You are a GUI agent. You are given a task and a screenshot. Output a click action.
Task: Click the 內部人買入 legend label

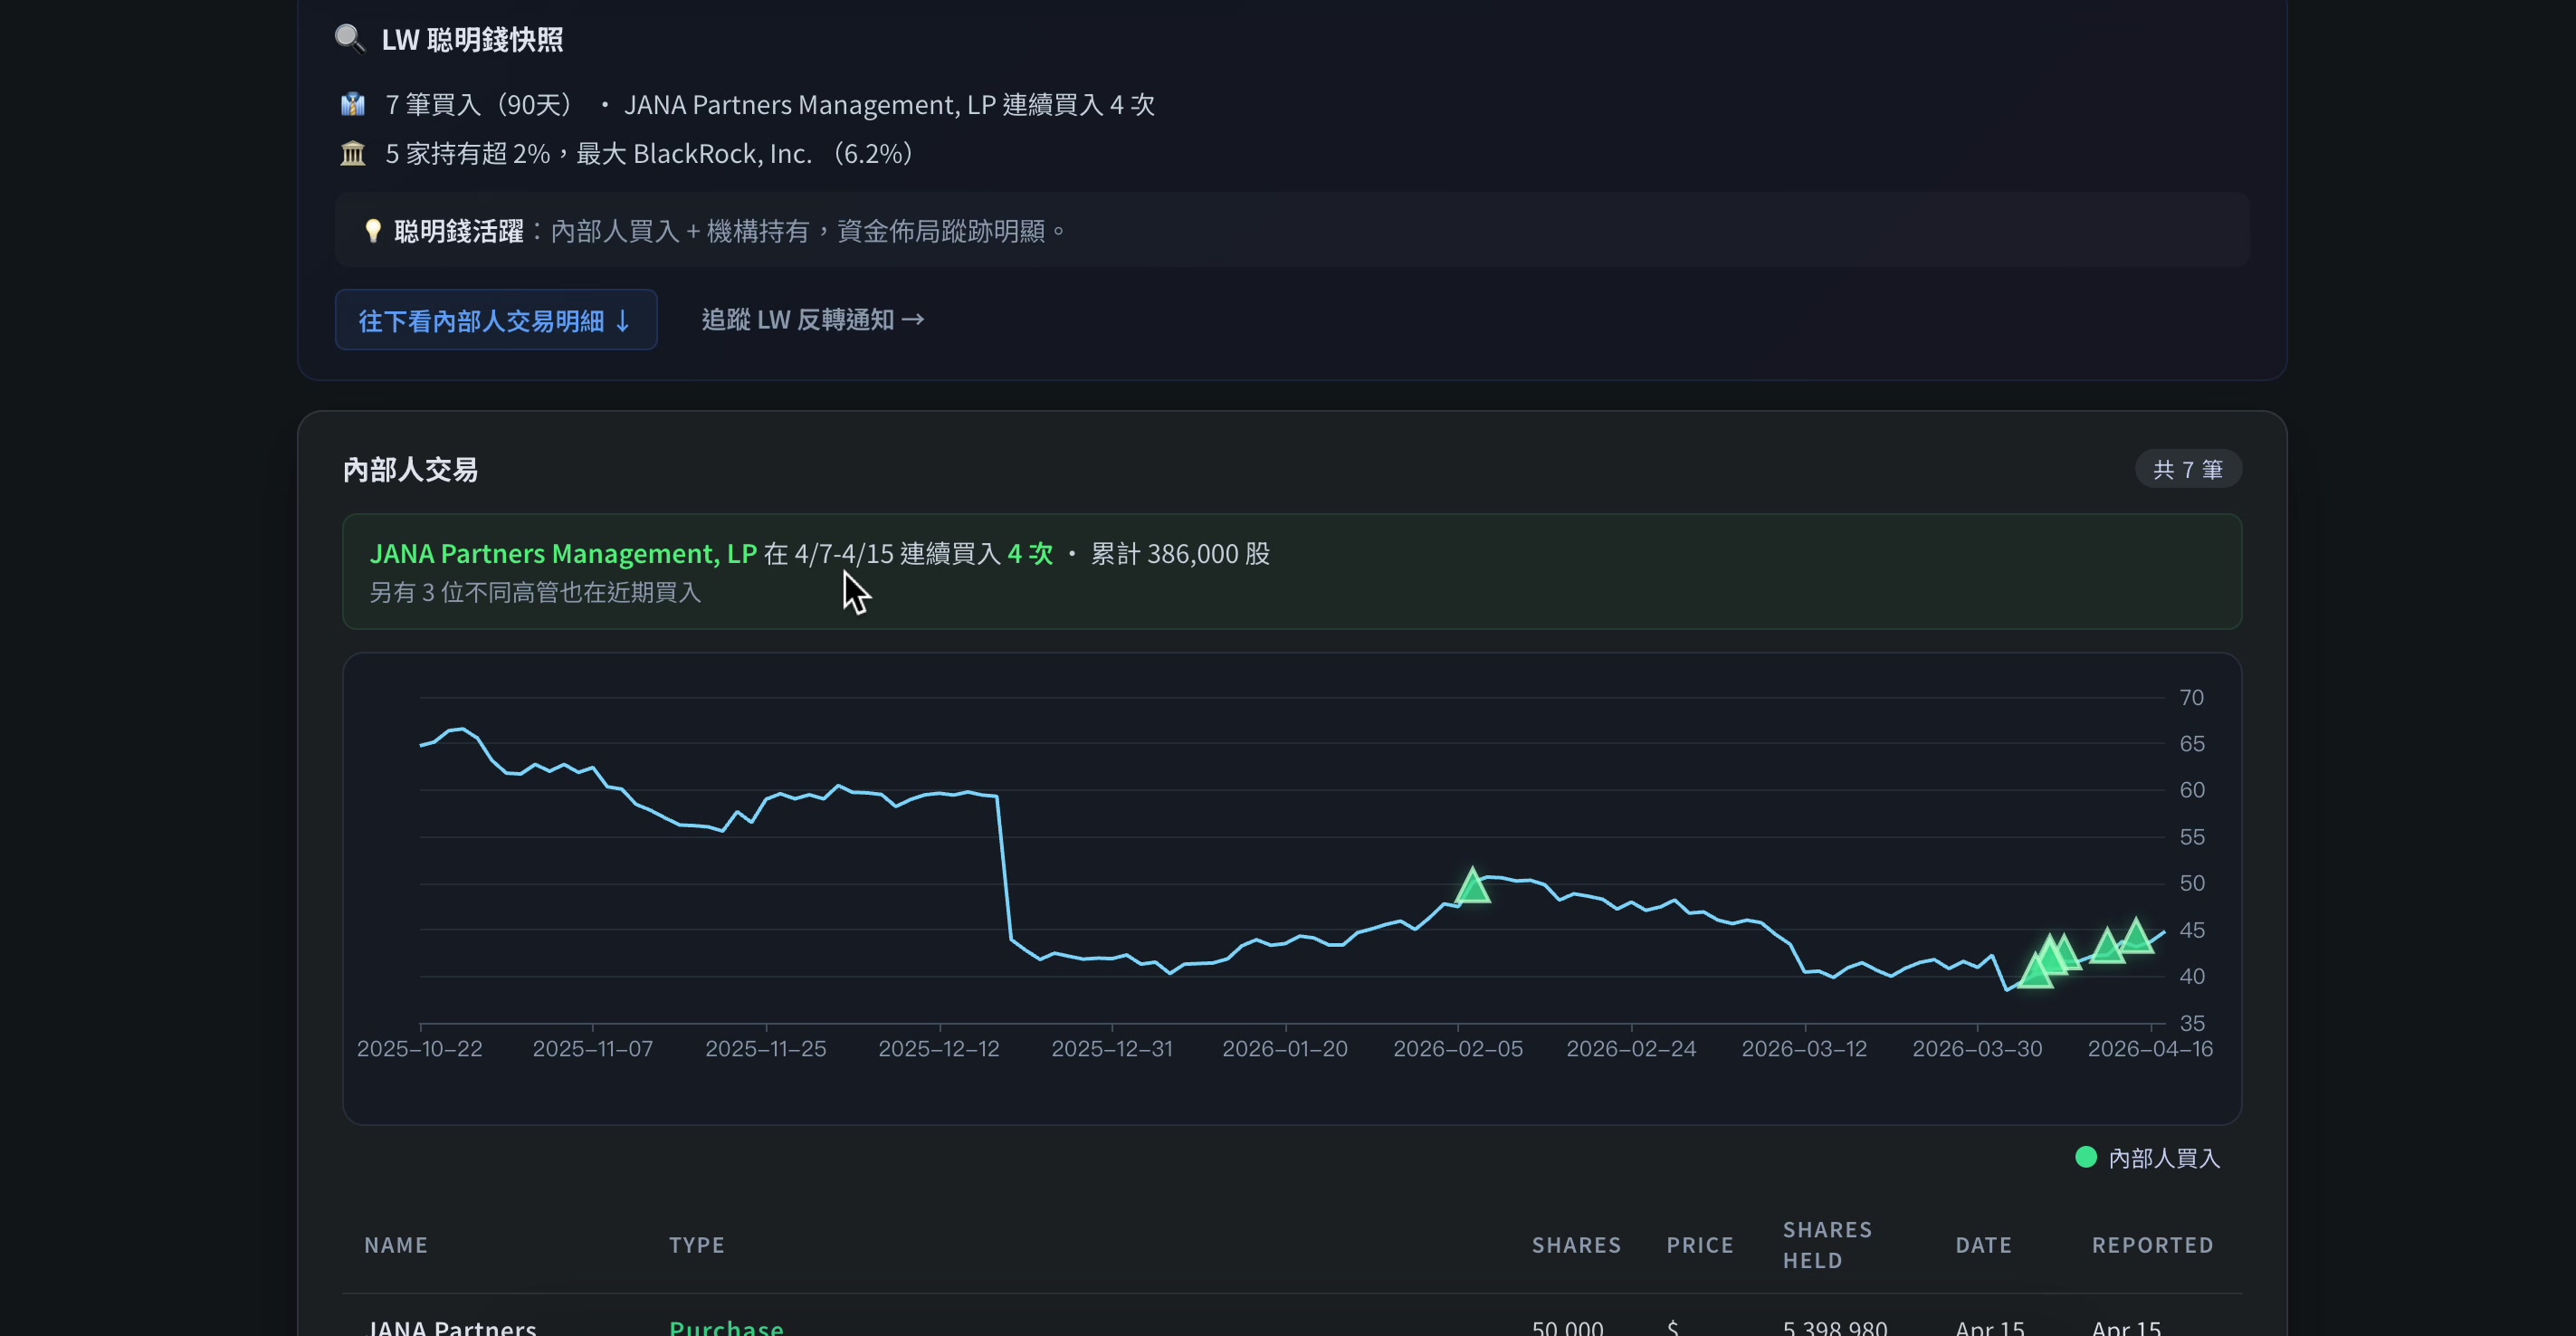pyautogui.click(x=2164, y=1158)
